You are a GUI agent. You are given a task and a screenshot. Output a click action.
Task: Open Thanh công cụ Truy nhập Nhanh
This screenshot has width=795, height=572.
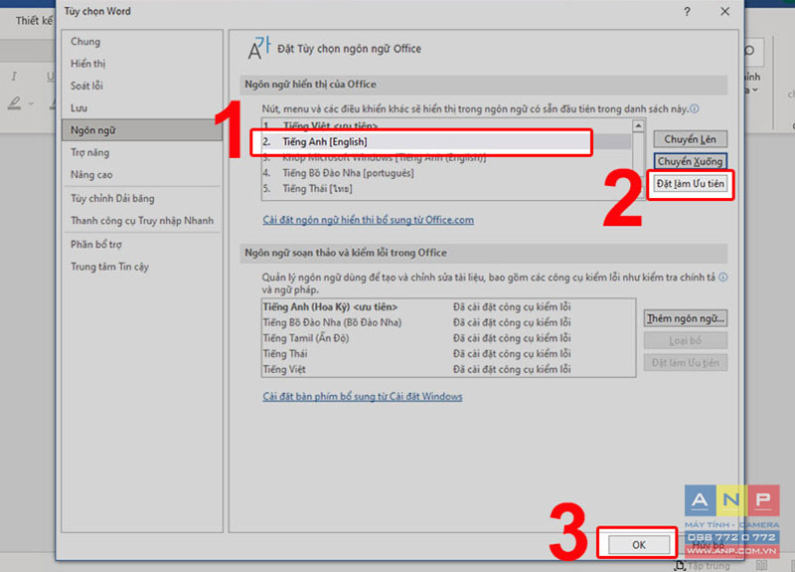coord(142,221)
